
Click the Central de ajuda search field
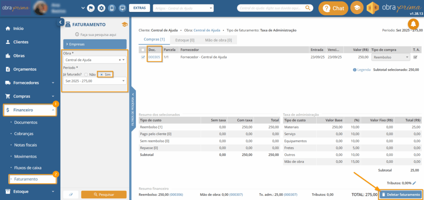(271, 8)
